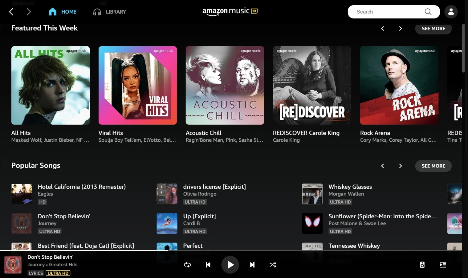Click the HD badge under Hotel California
This screenshot has height=278, width=468.
pyautogui.click(x=43, y=202)
